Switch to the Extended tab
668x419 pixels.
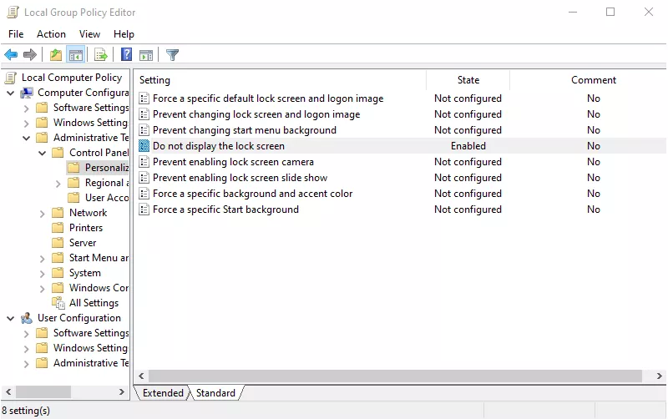163,392
